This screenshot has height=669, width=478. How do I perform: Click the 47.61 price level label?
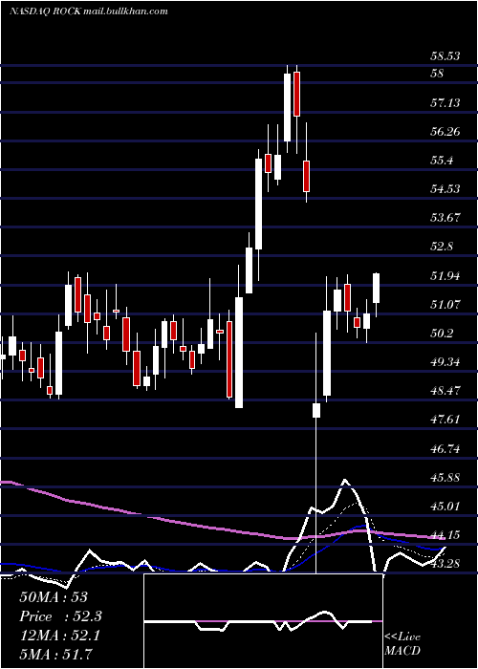point(445,420)
